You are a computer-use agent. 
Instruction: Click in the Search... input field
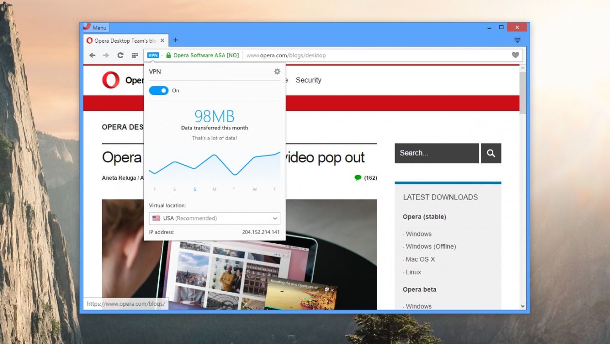(x=437, y=153)
